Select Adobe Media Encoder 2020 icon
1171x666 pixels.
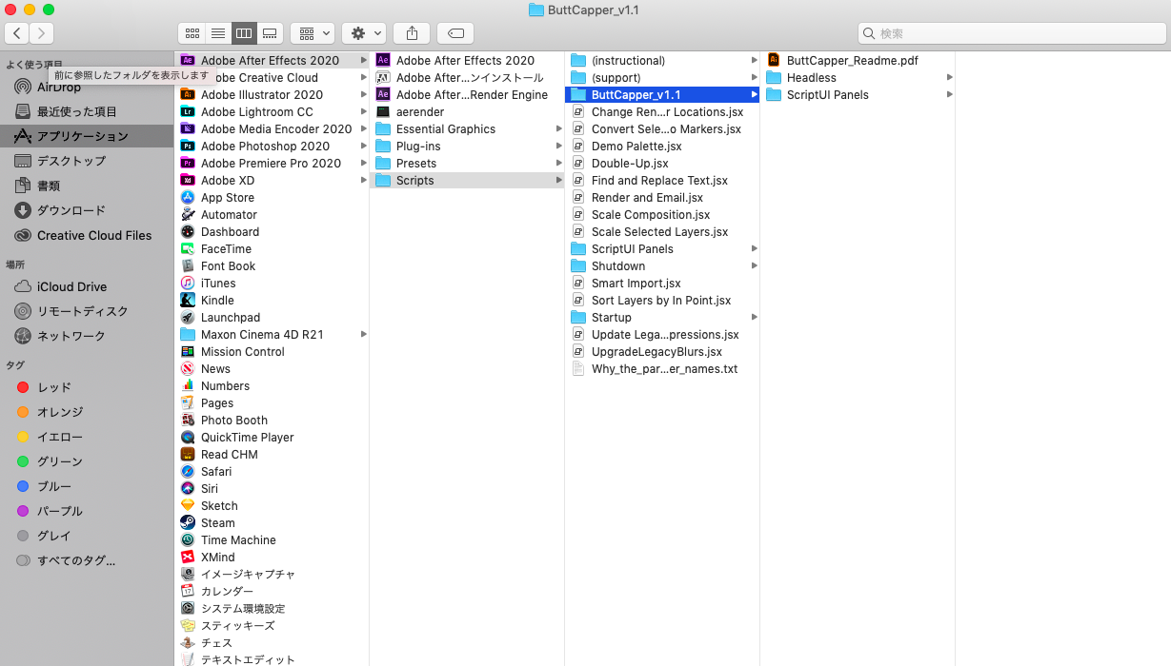[x=188, y=129]
